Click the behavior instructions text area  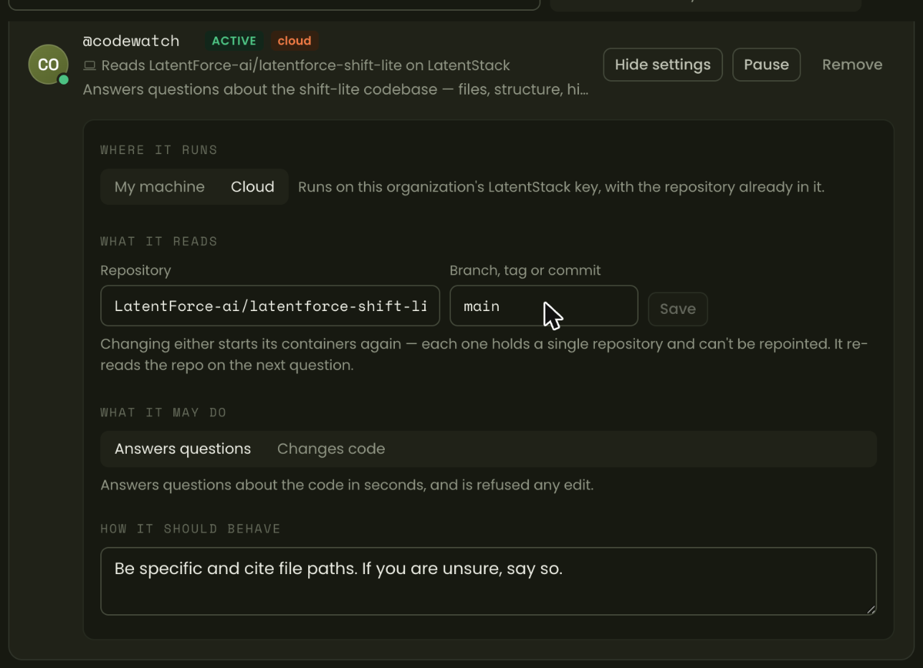pyautogui.click(x=489, y=581)
